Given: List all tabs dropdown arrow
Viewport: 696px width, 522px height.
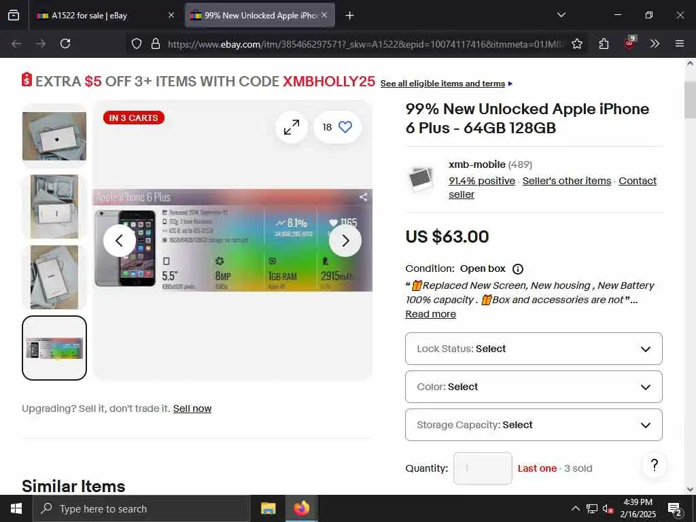Looking at the screenshot, I should pyautogui.click(x=561, y=15).
